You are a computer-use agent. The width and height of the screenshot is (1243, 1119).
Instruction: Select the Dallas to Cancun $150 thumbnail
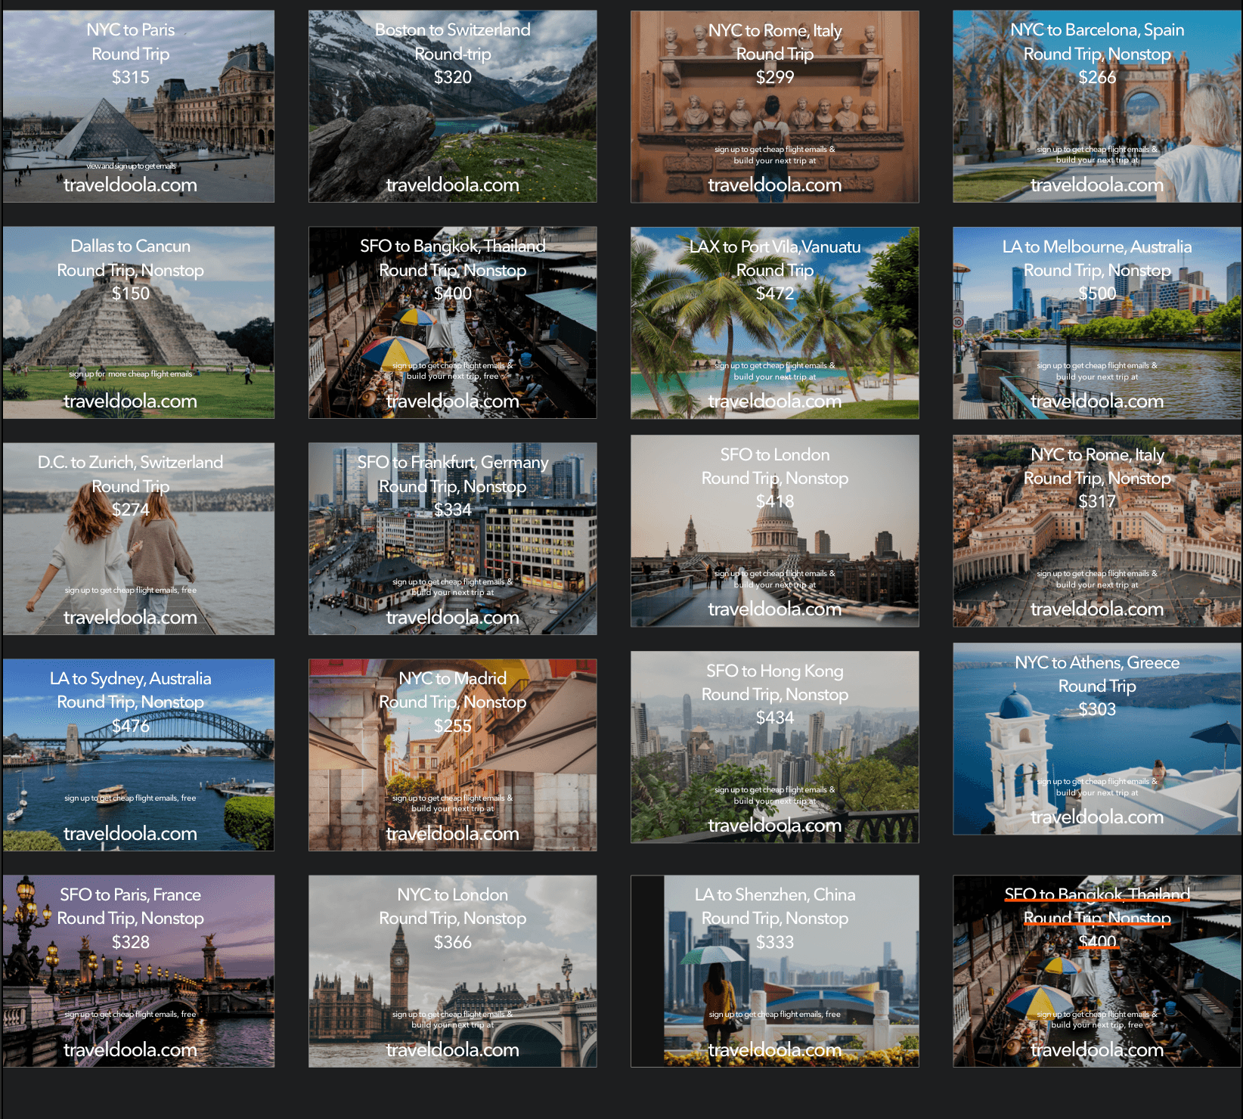138,323
